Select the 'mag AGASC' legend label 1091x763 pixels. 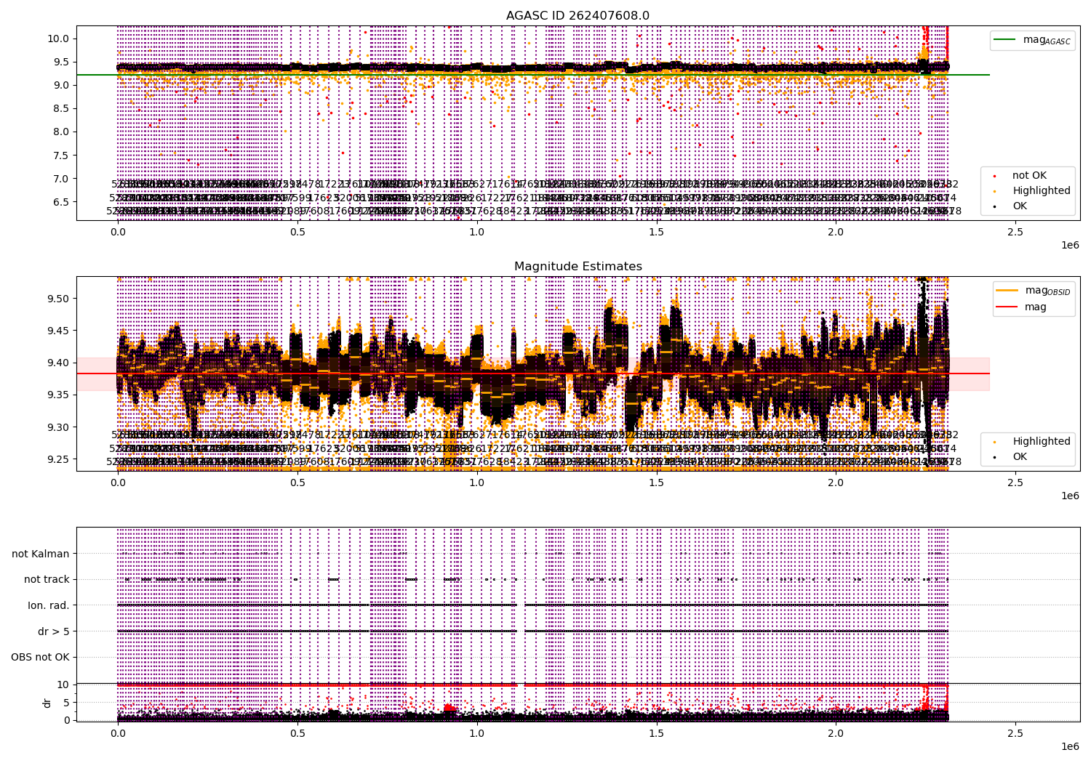(x=1047, y=41)
